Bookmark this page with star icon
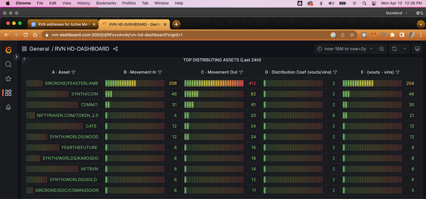426x199 pixels. 352,35
